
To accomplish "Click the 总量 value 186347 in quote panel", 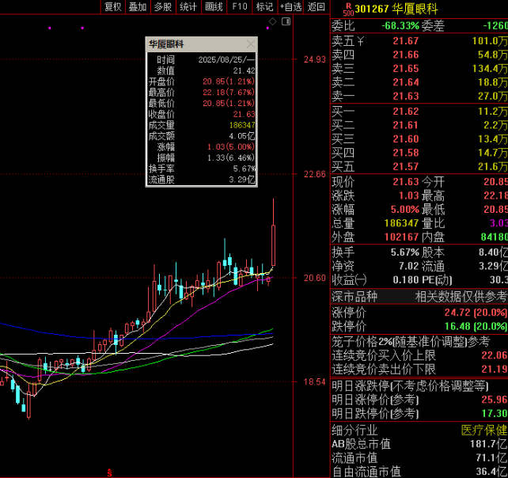I will point(402,223).
